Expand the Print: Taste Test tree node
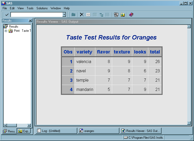The image size is (194, 141). coord(6,31)
